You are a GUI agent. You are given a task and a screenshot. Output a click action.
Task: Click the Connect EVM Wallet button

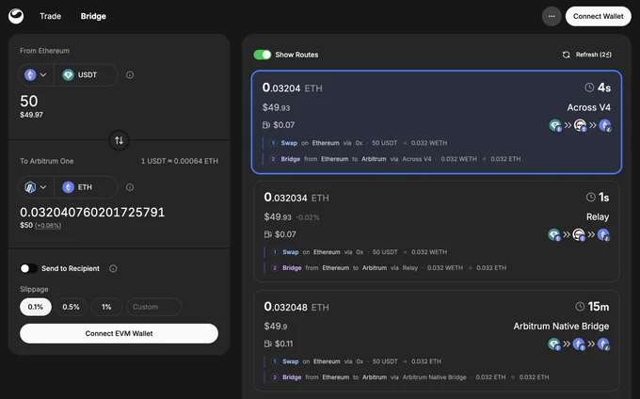(119, 333)
